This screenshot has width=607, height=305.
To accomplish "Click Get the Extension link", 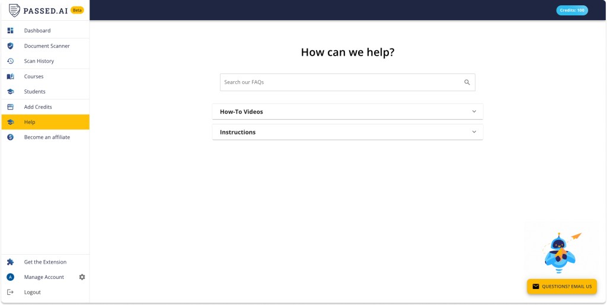I will (x=45, y=262).
